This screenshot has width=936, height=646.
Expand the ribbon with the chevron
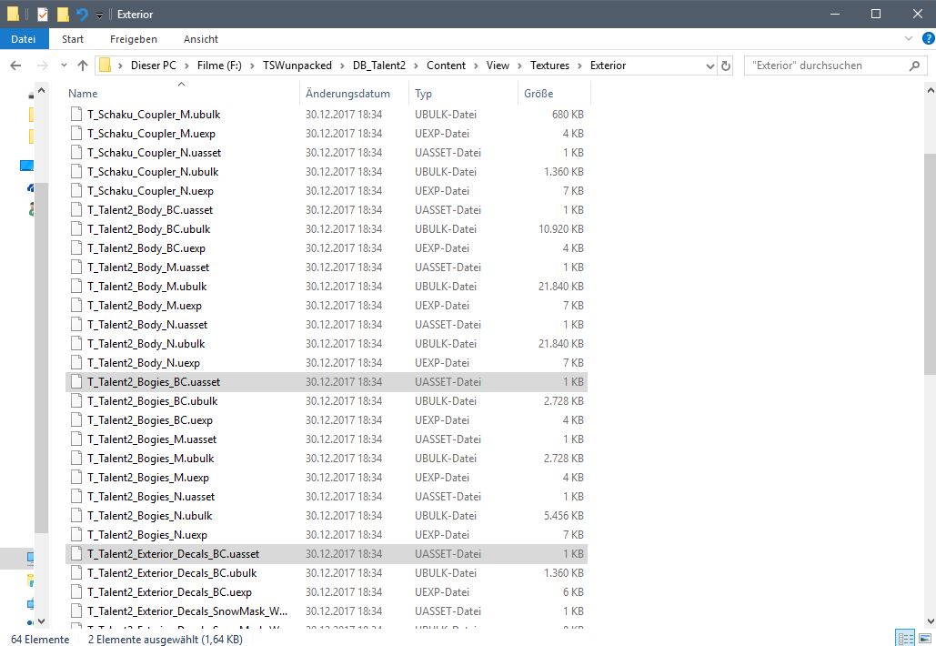[909, 39]
